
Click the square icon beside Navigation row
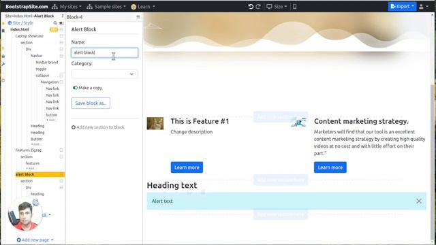[x=61, y=82]
